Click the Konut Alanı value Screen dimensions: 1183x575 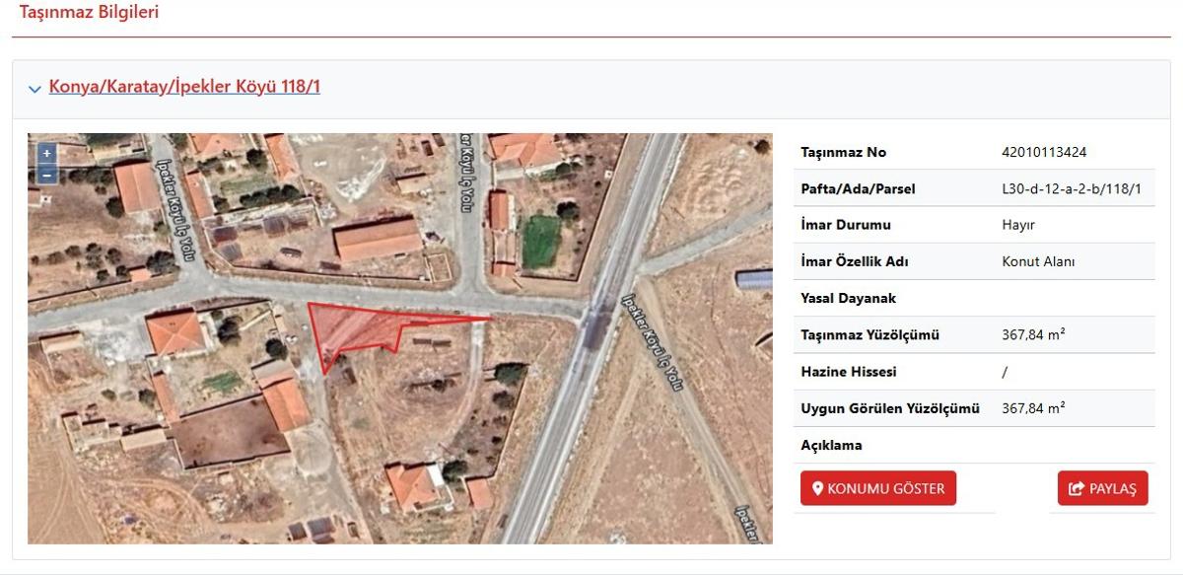click(x=1038, y=261)
